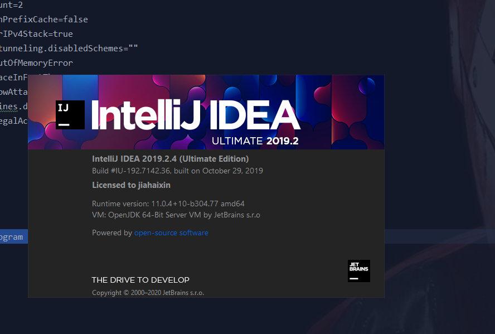
Task: Click the OutOfMemoryError option line
Action: (36, 62)
